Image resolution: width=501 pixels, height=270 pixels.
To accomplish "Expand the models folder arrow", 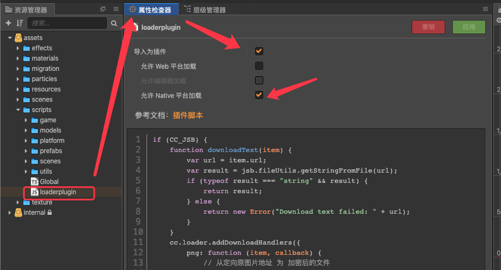I will pyautogui.click(x=26, y=130).
